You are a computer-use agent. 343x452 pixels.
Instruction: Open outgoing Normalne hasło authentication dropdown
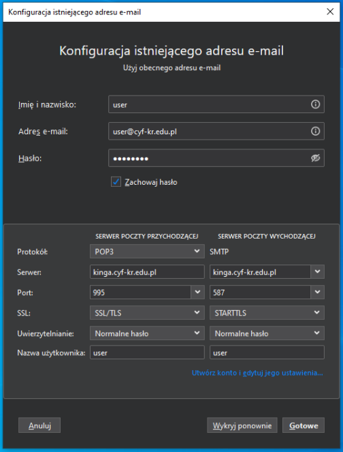(x=267, y=333)
